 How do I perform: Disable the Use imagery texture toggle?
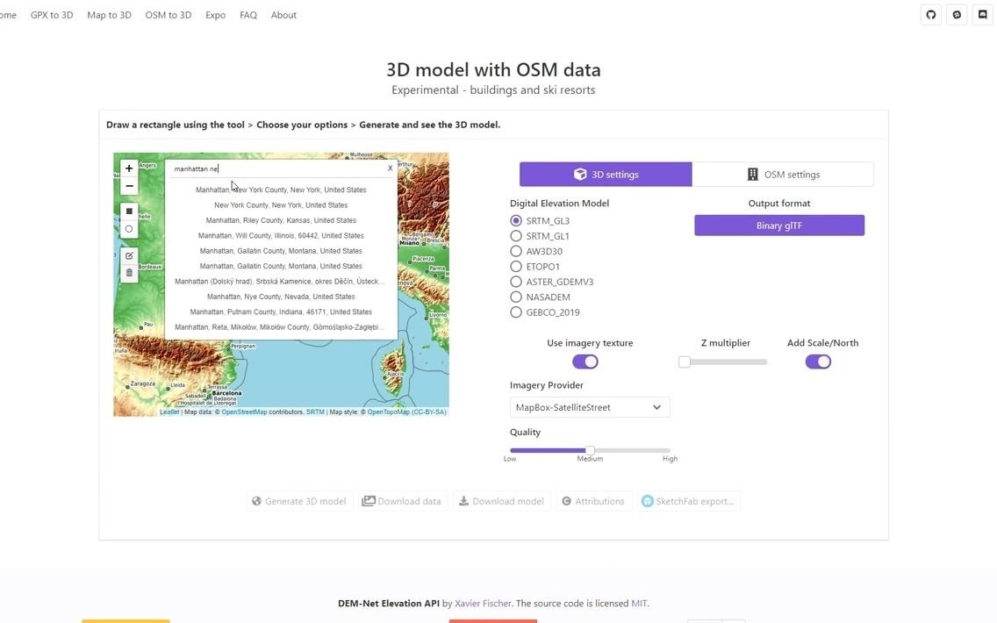(x=585, y=361)
